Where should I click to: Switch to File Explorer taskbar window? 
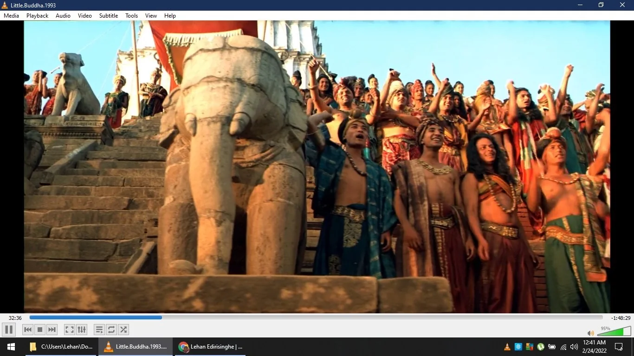61,347
